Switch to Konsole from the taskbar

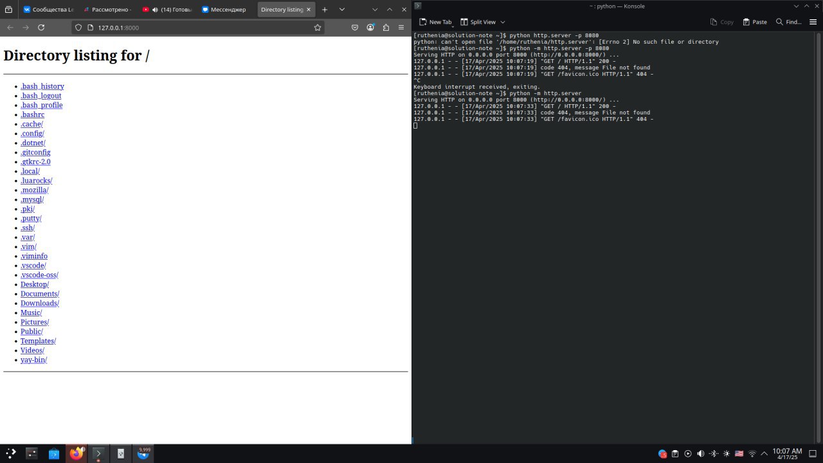(98, 453)
